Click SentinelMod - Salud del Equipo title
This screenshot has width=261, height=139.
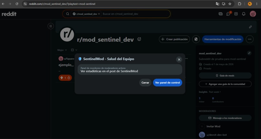pyautogui.click(x=108, y=59)
